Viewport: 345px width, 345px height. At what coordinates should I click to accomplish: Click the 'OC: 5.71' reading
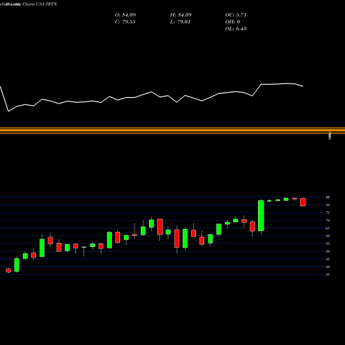tap(236, 15)
